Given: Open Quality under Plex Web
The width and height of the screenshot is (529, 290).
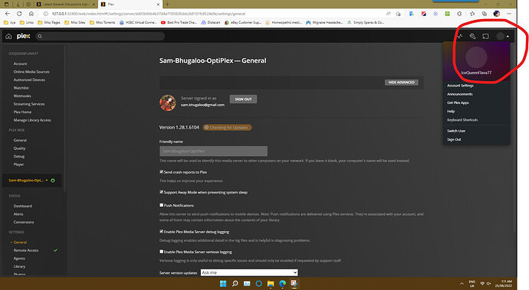Looking at the screenshot, I should coord(19,148).
